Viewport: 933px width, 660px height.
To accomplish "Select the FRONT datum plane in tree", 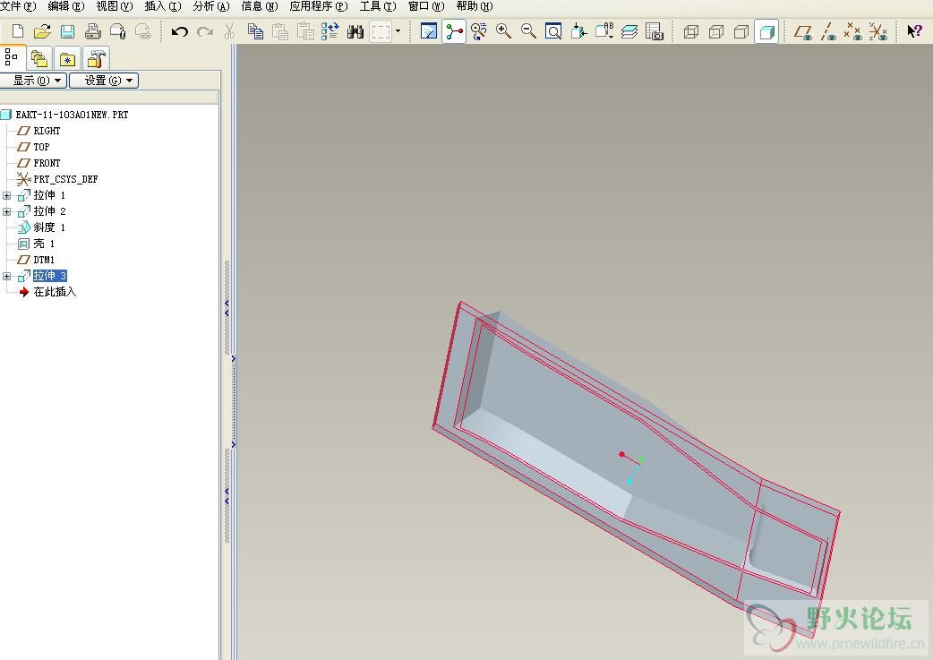I will point(47,162).
